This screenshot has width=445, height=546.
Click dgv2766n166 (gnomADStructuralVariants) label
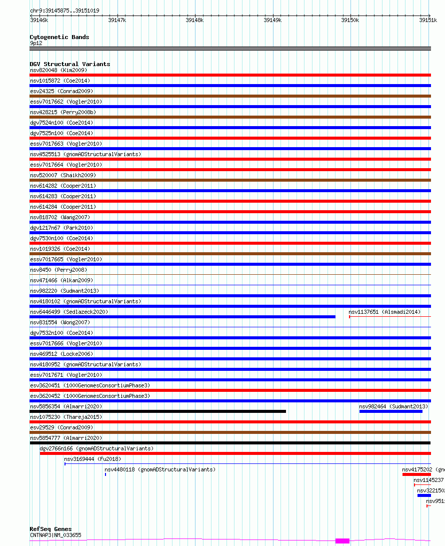(96, 448)
